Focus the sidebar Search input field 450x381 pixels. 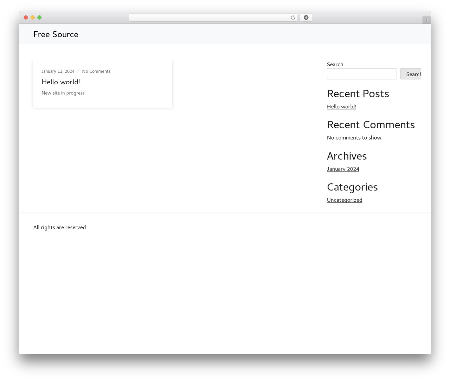(362, 74)
